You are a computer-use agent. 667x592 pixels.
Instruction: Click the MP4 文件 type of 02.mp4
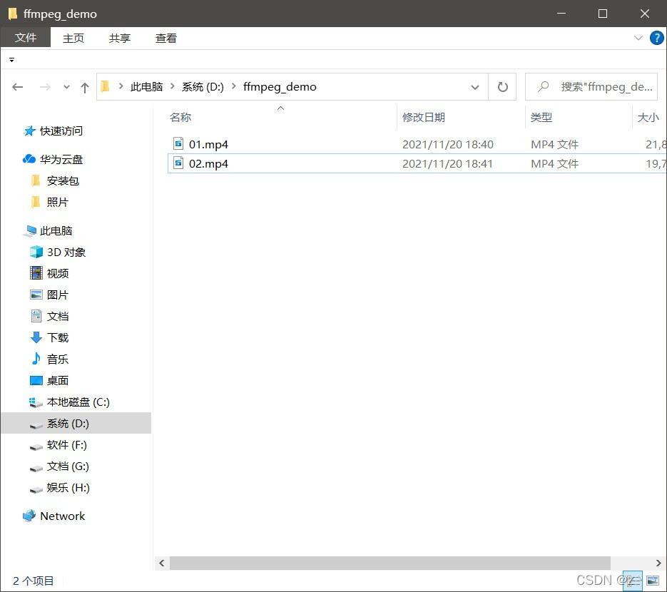coord(554,164)
